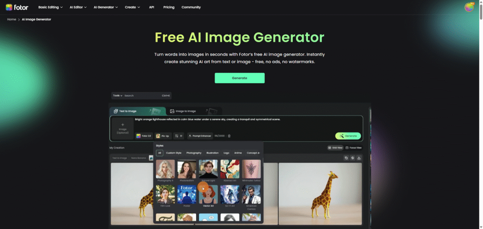This screenshot has height=229, width=483.
Task: Open the Community page
Action: click(191, 7)
